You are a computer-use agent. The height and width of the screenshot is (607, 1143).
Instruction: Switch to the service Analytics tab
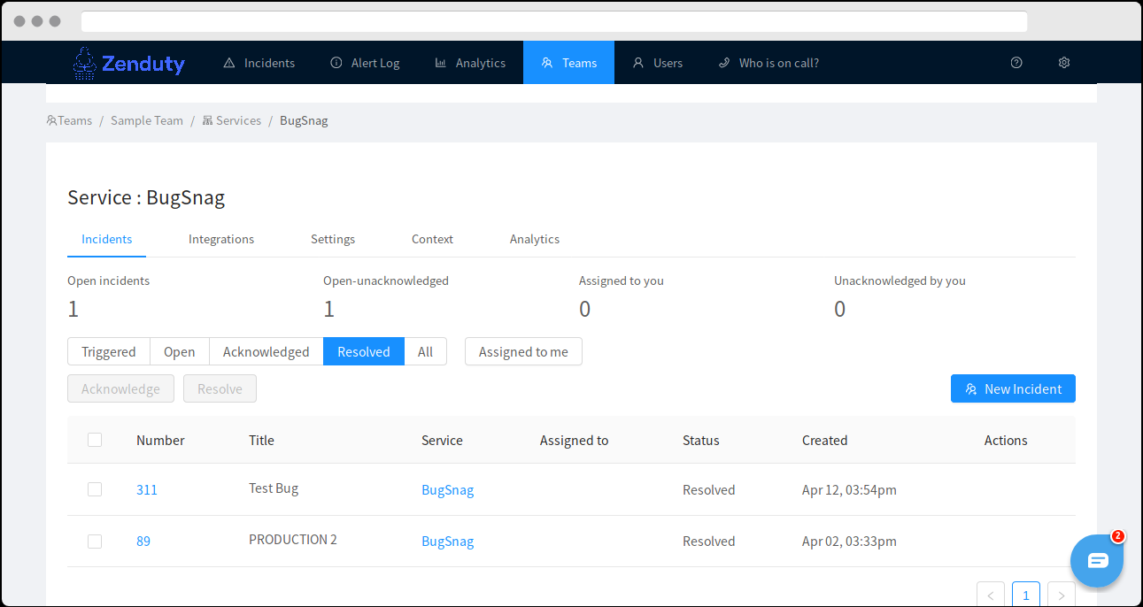pyautogui.click(x=535, y=239)
